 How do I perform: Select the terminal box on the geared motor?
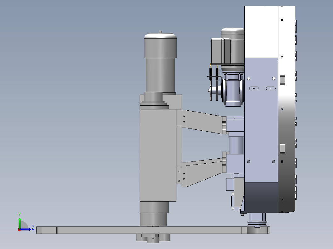[221, 52]
